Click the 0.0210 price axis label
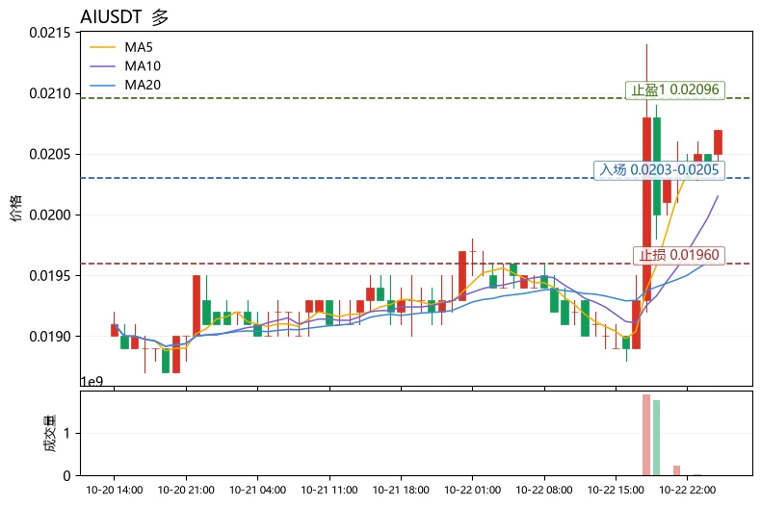 tap(49, 93)
